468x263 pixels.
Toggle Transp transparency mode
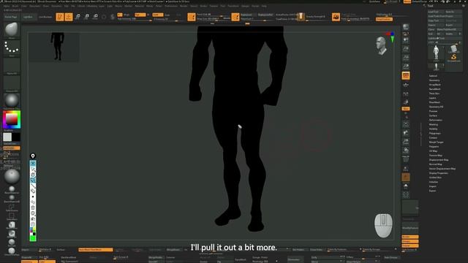[x=406, y=169]
